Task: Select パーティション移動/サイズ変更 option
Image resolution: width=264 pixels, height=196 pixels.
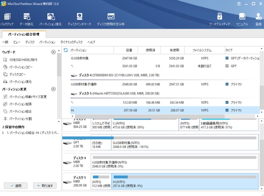Action: [x=25, y=97]
